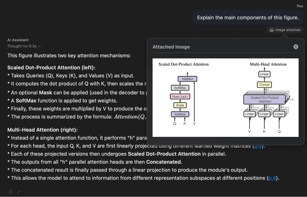Click the yellow Concat block
Screen dimensions: 307x197
point(264,85)
